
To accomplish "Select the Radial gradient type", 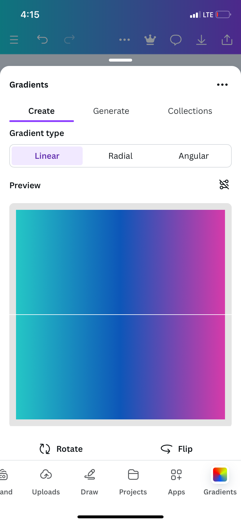I will coord(120,156).
